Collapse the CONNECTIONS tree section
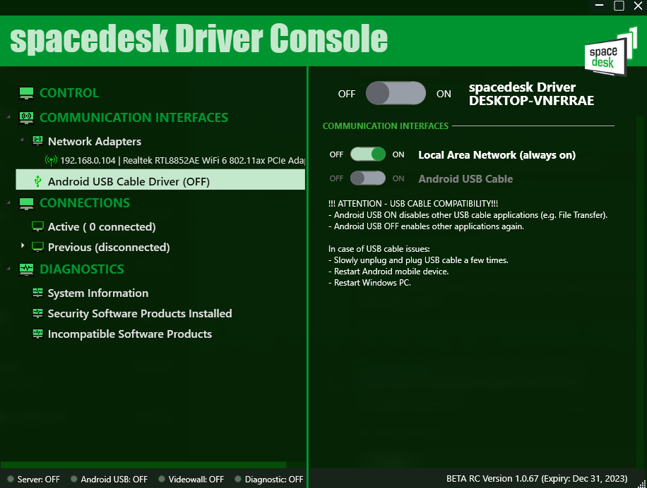The image size is (647, 488). click(x=8, y=202)
